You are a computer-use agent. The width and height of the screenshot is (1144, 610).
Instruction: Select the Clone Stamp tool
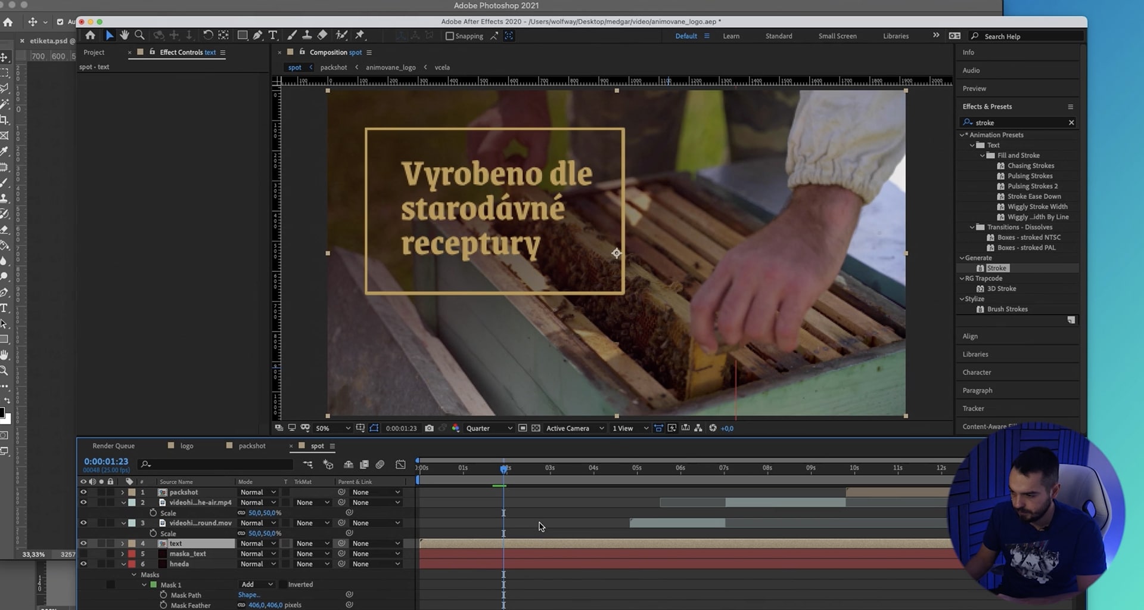[x=307, y=35]
